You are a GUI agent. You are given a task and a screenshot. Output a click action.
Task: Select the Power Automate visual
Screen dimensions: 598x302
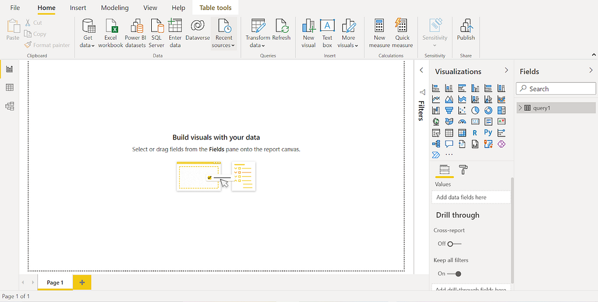point(436,155)
